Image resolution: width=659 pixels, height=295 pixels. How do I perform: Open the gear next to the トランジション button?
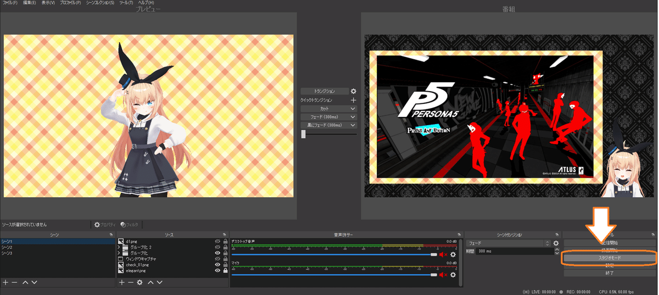pos(354,91)
